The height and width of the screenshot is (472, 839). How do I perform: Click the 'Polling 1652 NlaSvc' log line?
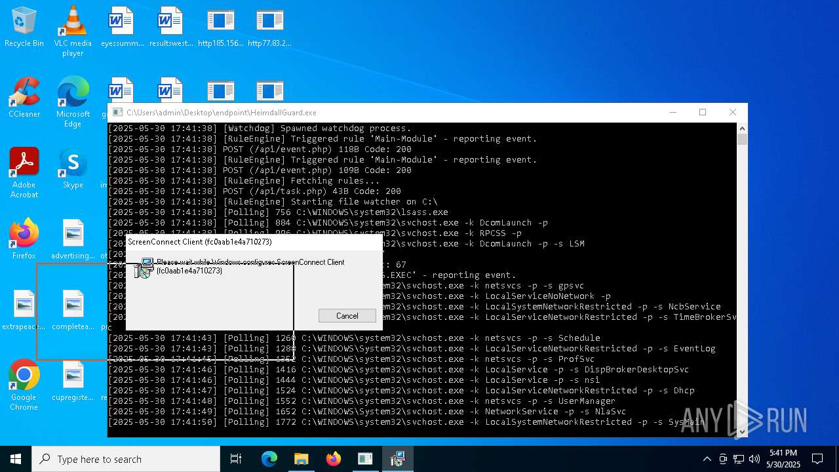(367, 412)
